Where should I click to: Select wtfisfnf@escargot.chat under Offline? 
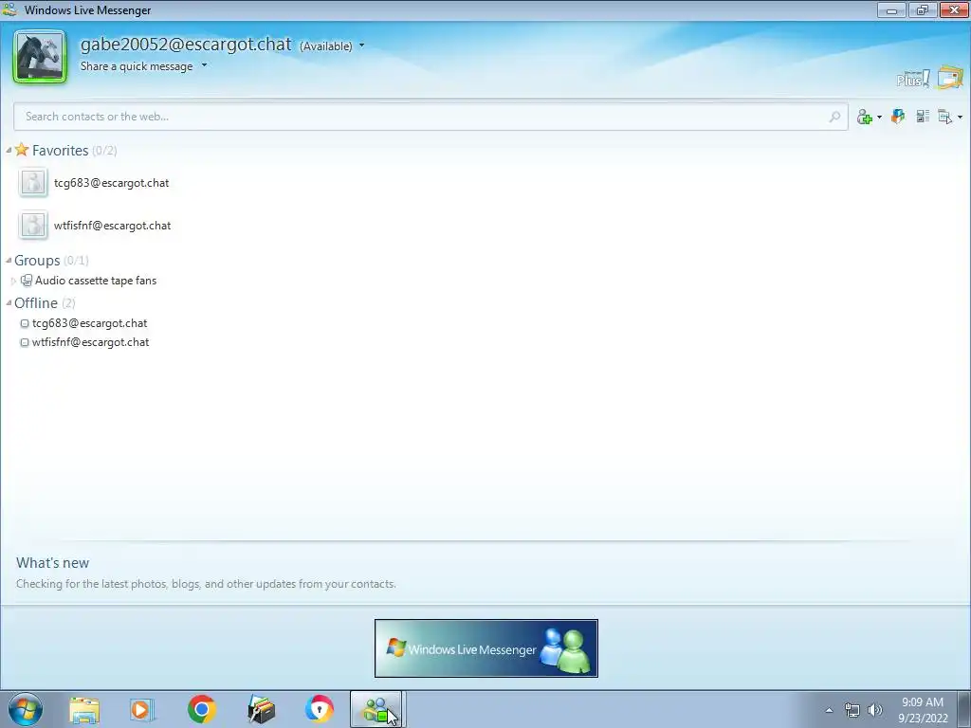coord(90,342)
